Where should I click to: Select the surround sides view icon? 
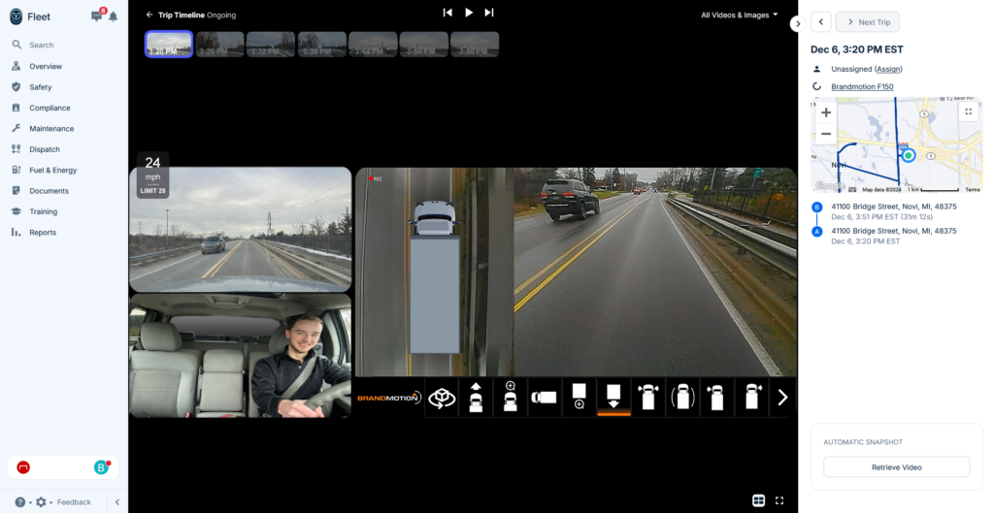point(682,398)
